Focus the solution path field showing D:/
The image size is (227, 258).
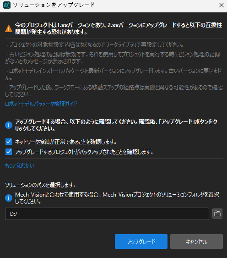pos(107,214)
